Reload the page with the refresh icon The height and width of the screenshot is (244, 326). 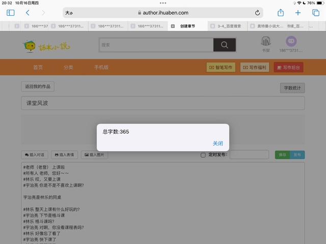coord(258,13)
